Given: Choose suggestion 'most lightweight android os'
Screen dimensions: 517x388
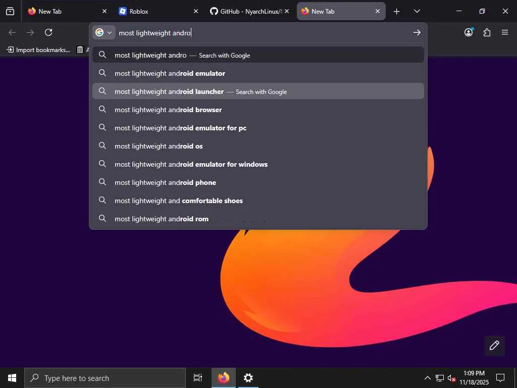Looking at the screenshot, I should (258, 146).
